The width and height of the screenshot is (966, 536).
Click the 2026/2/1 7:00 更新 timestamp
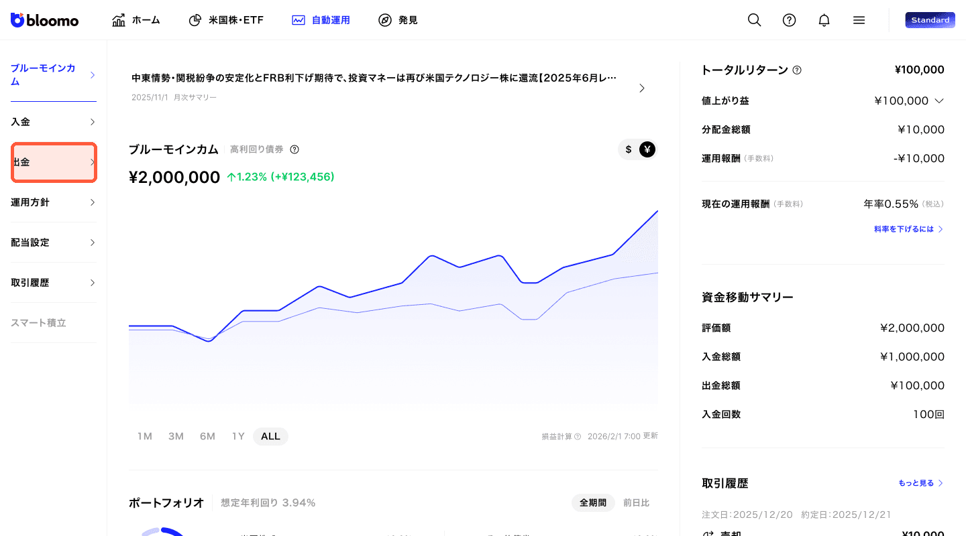pos(623,436)
